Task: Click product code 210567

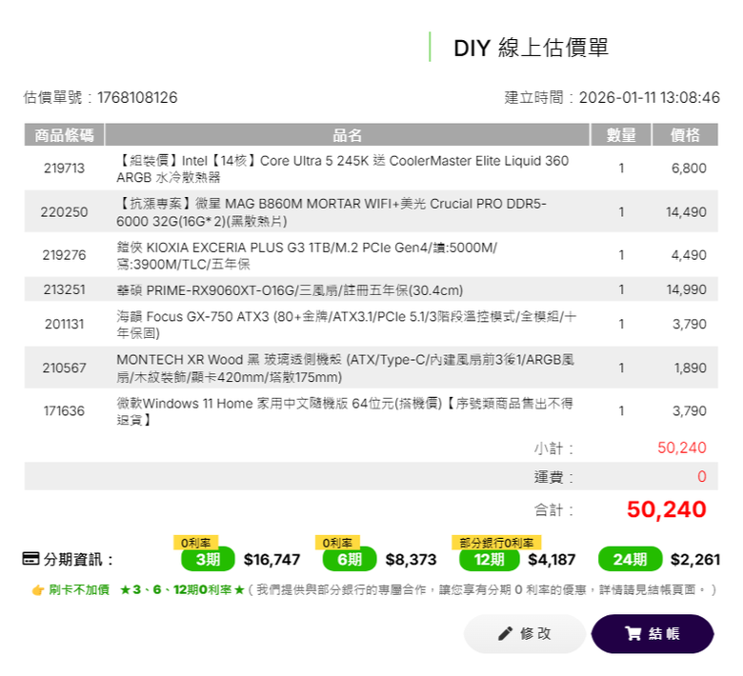Action: pyautogui.click(x=64, y=368)
